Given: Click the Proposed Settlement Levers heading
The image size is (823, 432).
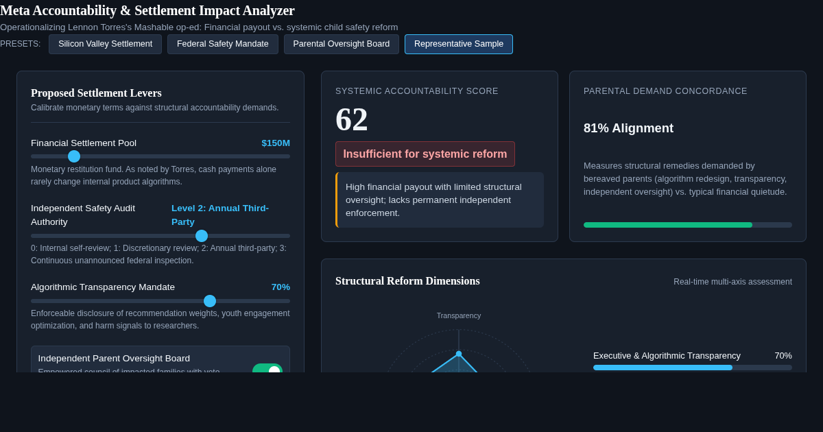Looking at the screenshot, I should 96,93.
